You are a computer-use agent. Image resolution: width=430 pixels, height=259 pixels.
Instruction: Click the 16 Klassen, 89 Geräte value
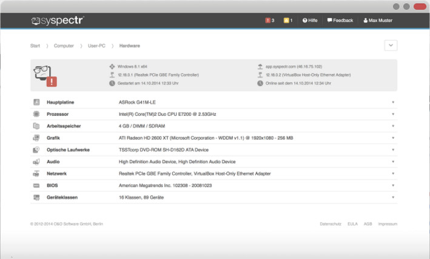141,198
